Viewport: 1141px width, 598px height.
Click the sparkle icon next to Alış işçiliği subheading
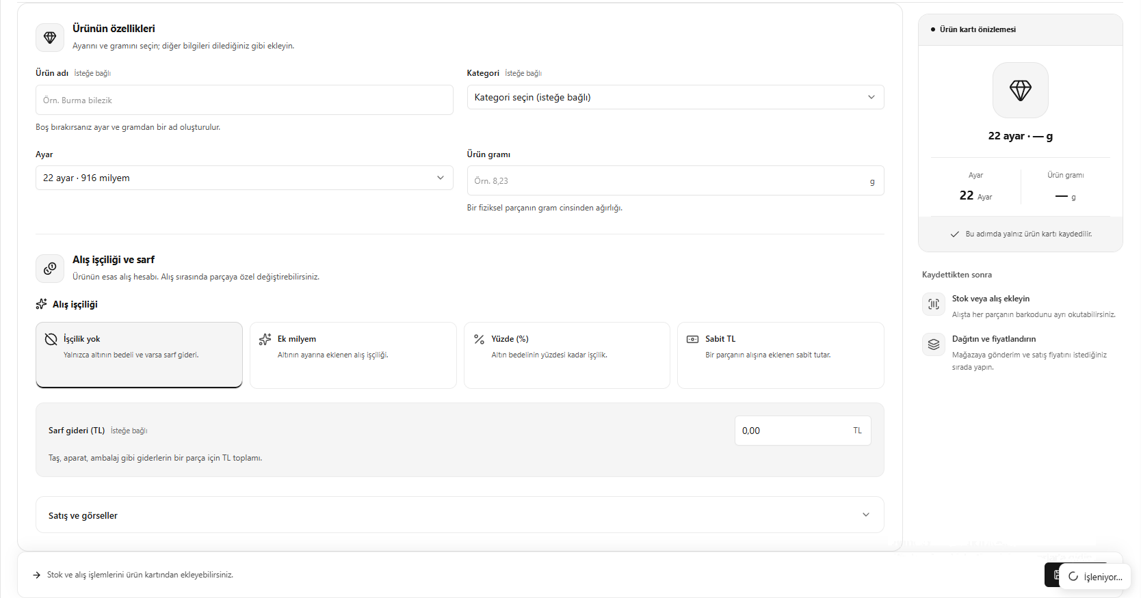point(42,304)
